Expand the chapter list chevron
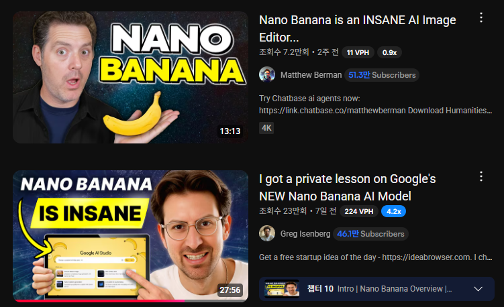This screenshot has width=504, height=307. (478, 289)
